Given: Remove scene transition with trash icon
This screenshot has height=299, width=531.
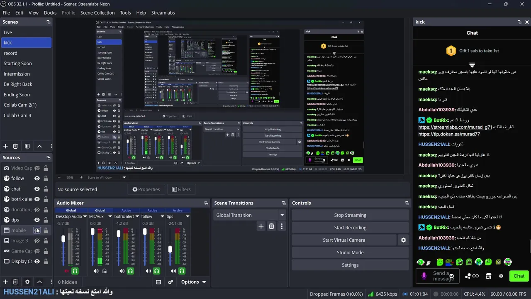Looking at the screenshot, I should (x=271, y=226).
